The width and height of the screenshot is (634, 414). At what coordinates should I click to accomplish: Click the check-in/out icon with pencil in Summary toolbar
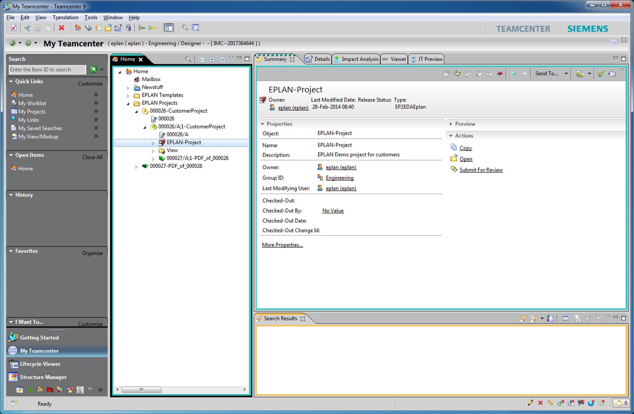[457, 73]
